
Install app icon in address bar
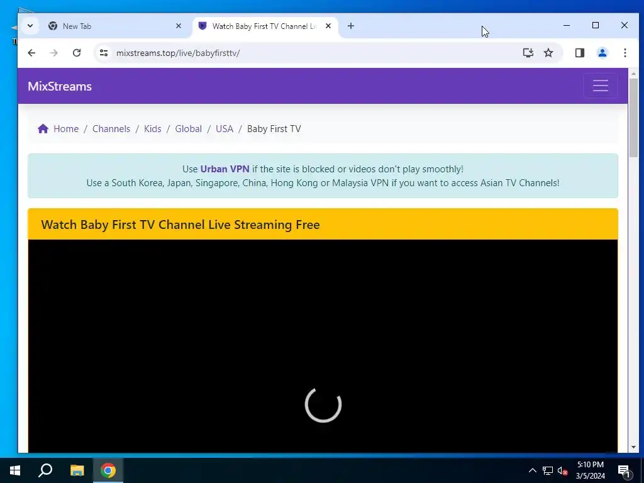point(528,53)
